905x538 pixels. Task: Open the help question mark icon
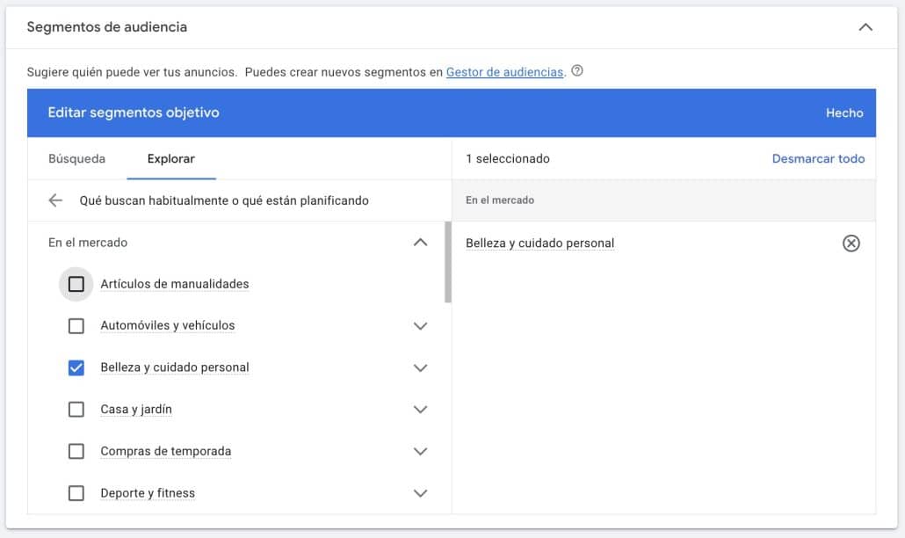(577, 71)
